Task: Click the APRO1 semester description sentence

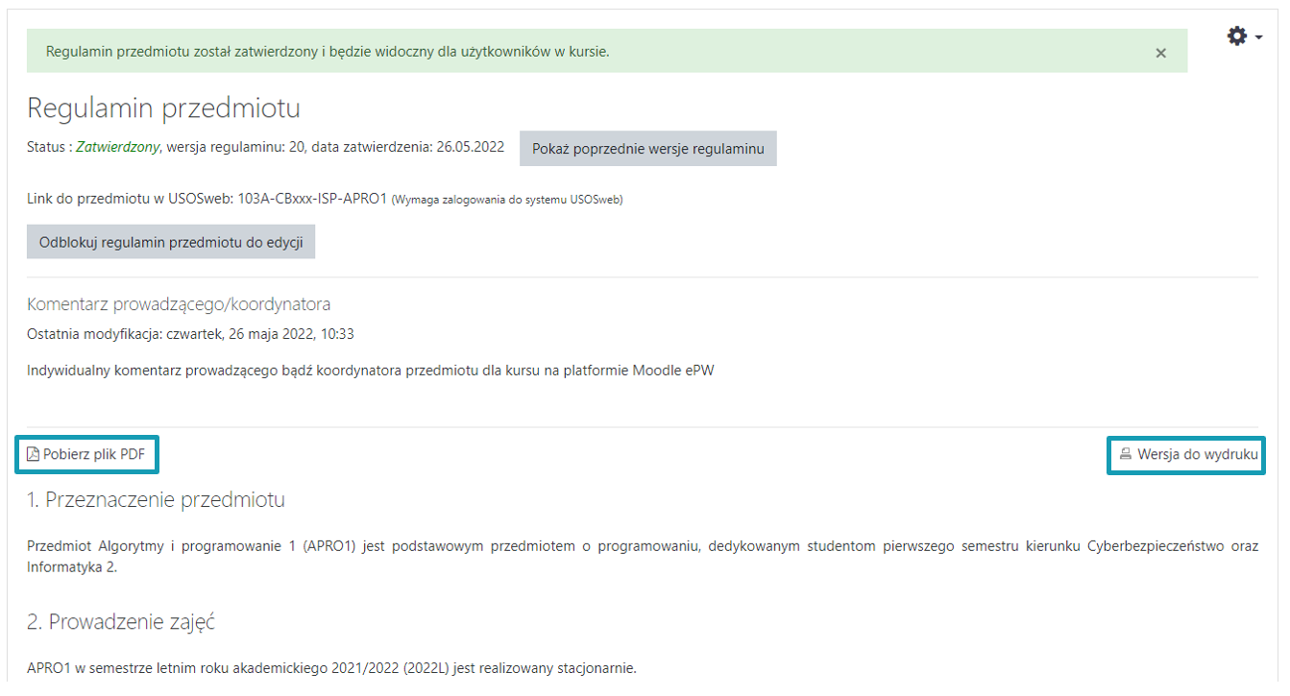Action: coord(331,667)
